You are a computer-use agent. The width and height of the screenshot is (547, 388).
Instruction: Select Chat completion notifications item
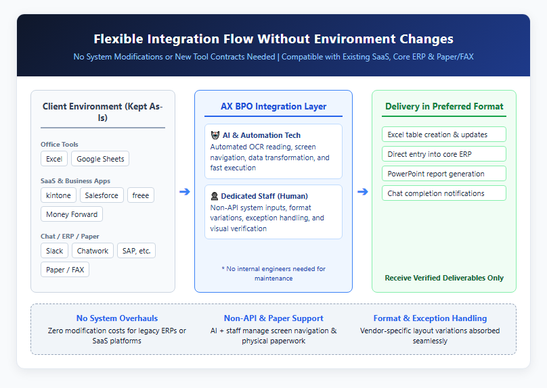443,193
